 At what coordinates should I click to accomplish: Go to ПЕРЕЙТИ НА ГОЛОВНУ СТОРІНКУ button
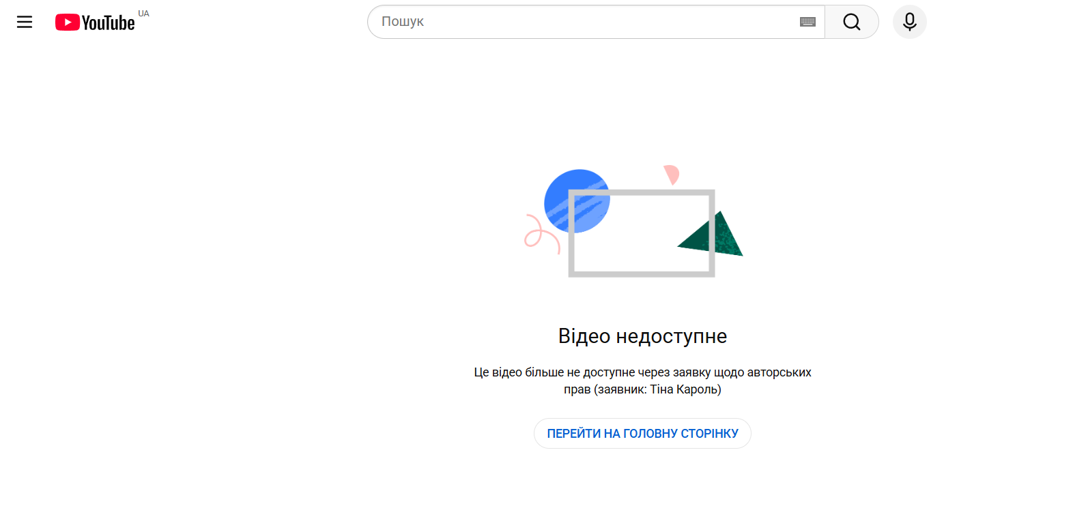[642, 434]
